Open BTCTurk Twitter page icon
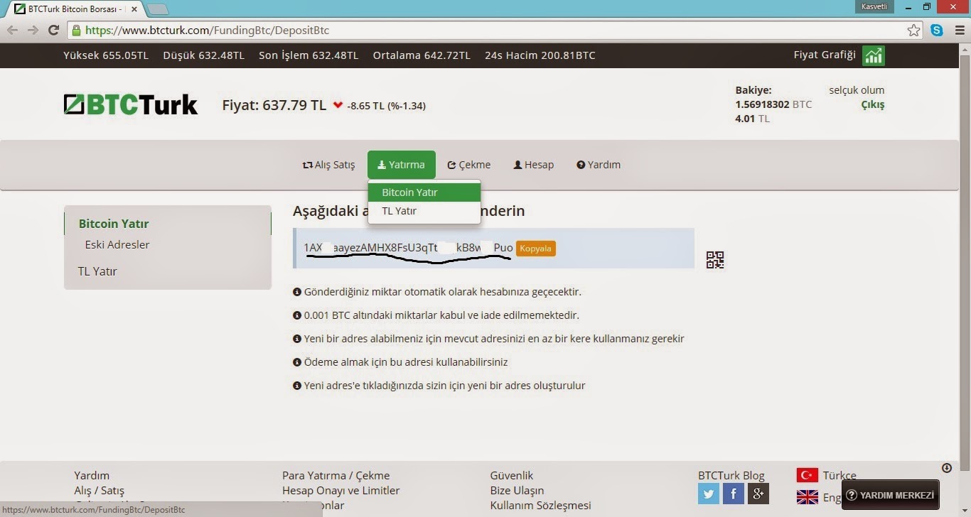 pyautogui.click(x=709, y=494)
